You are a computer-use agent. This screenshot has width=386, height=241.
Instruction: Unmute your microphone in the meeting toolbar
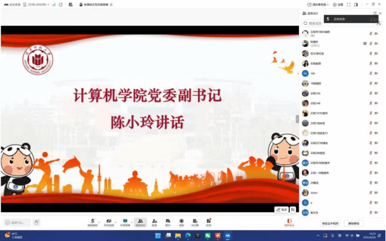pyautogui.click(x=91, y=222)
